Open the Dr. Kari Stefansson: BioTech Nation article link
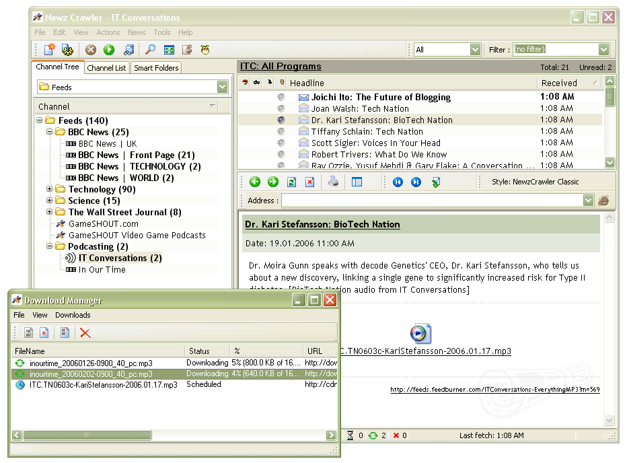The height and width of the screenshot is (463, 627). pyautogui.click(x=322, y=224)
